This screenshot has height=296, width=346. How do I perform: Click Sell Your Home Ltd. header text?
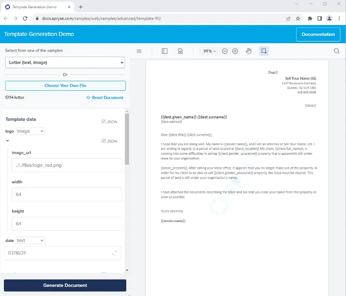tap(301, 79)
